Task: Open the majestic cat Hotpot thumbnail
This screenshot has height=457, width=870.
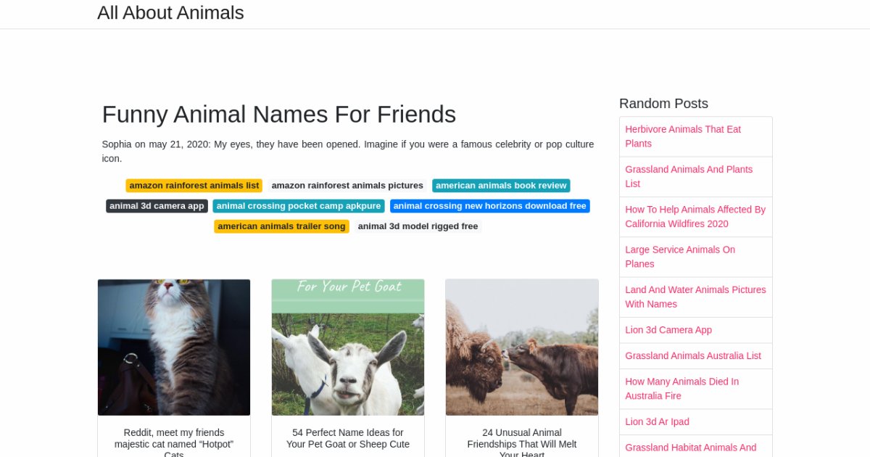Action: click(x=174, y=347)
